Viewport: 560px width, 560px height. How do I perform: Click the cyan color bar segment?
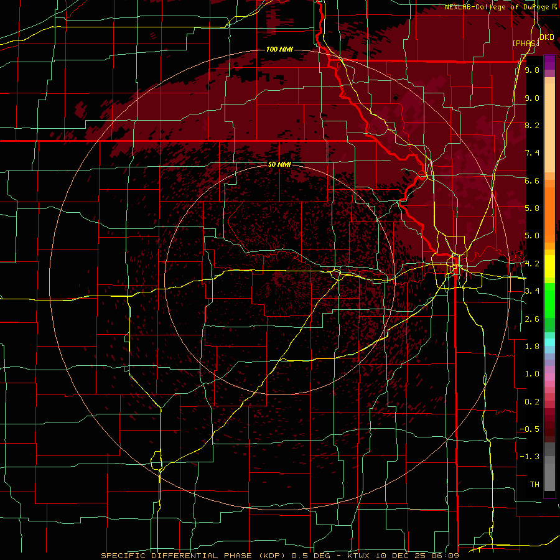click(549, 342)
